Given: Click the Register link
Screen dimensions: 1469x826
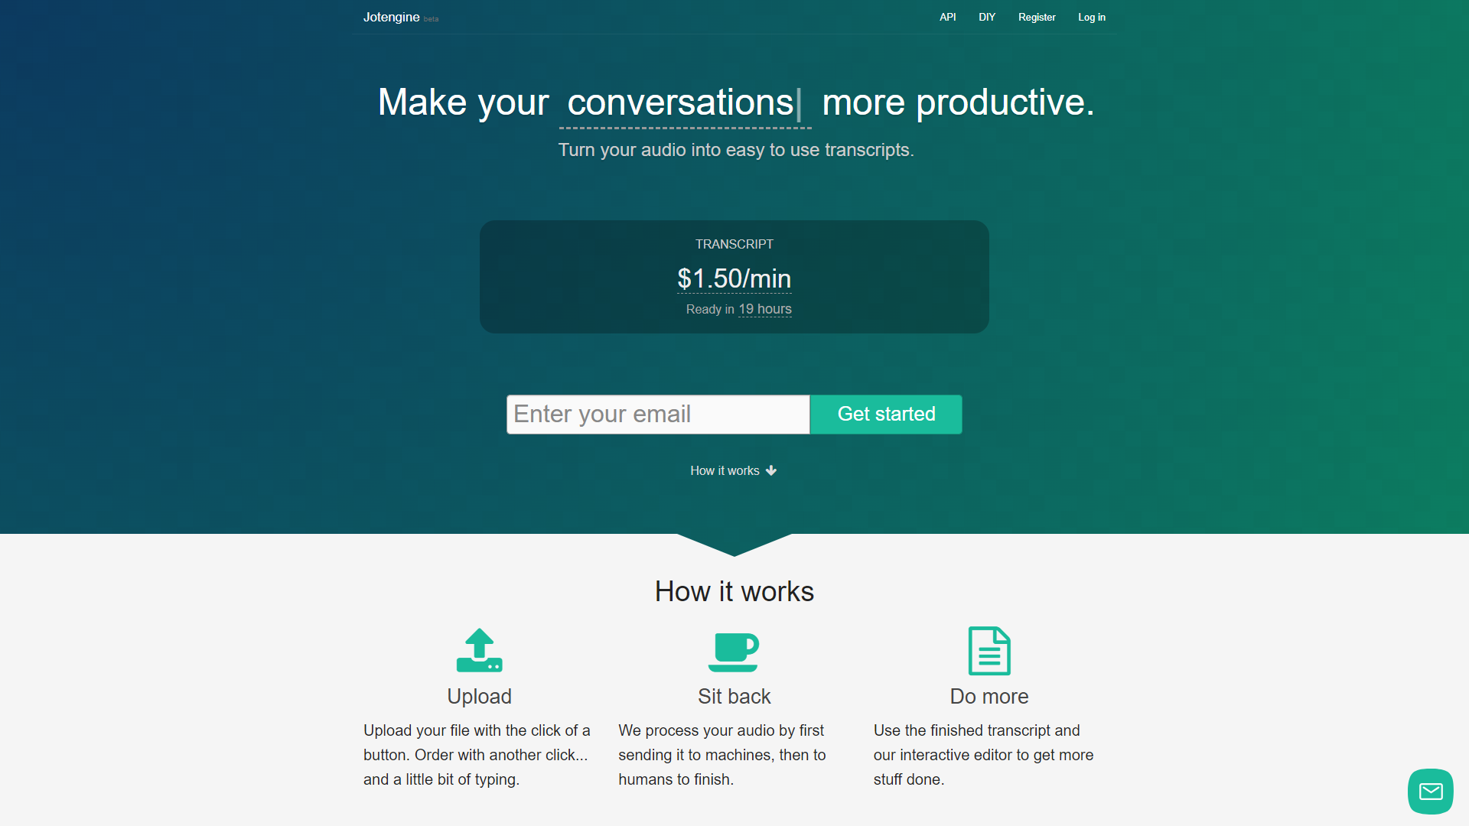Looking at the screenshot, I should (x=1037, y=17).
